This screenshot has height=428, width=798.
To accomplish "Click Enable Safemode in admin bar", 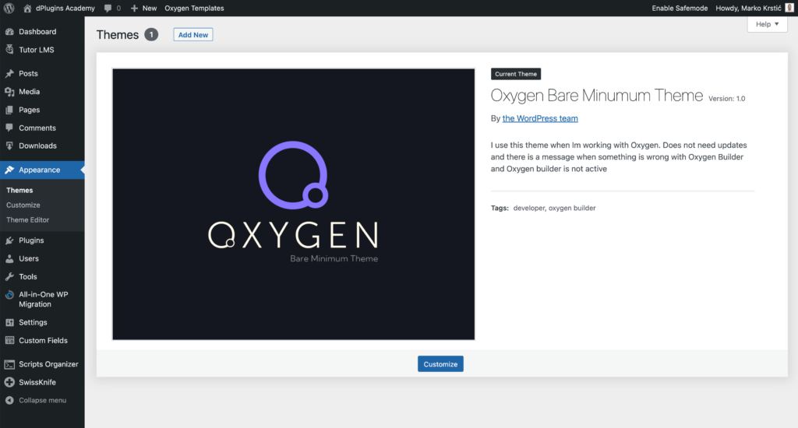I will point(680,8).
